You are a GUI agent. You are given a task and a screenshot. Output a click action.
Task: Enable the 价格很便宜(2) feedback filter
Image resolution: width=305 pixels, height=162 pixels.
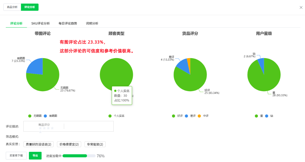click(69, 144)
